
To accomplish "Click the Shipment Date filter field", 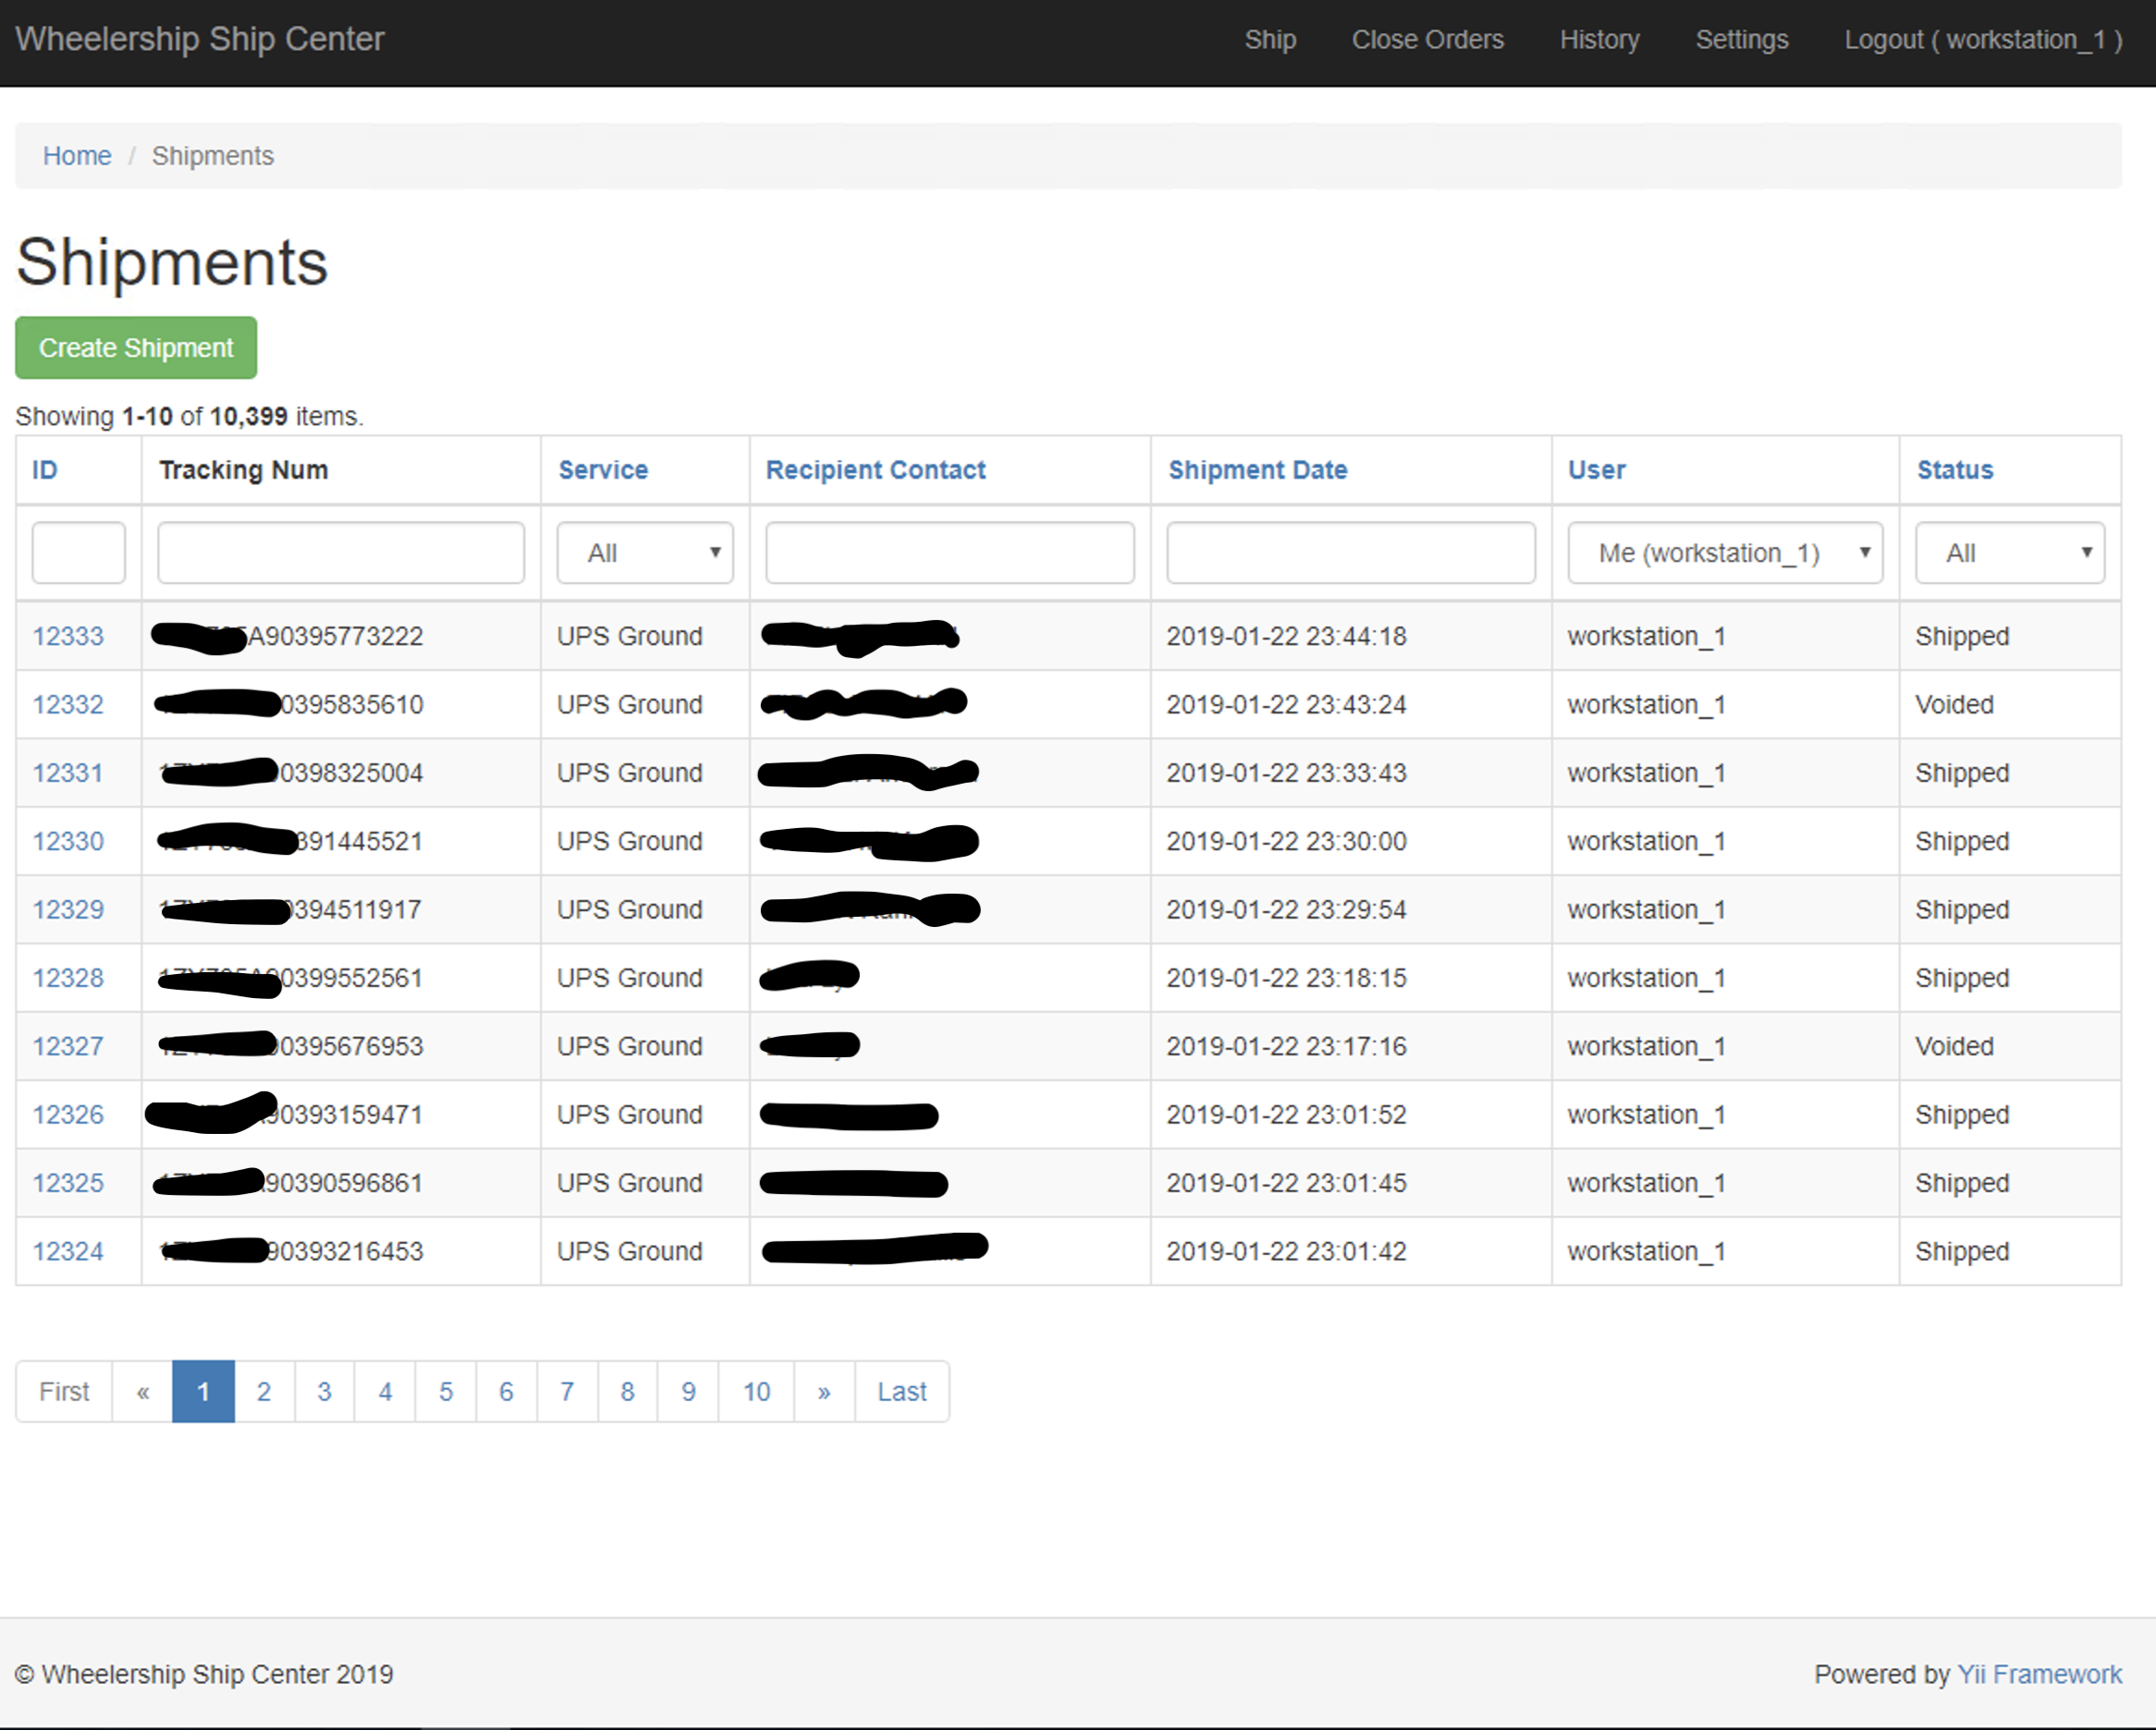I will 1350,552.
